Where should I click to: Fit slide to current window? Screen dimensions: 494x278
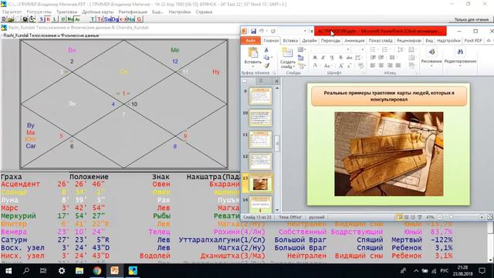(x=490, y=217)
